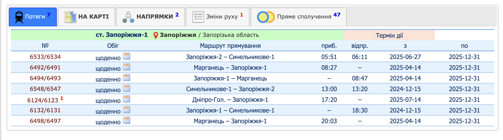The width and height of the screenshot is (503, 140).
Task: Open the НА КАРТІ map tab
Action: (87, 17)
